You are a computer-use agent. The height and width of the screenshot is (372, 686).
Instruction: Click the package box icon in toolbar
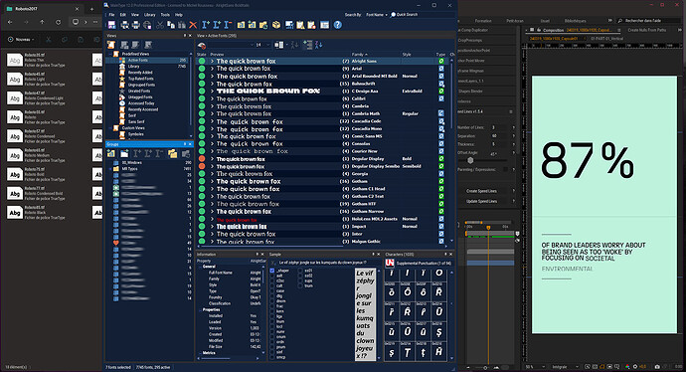[x=276, y=25]
